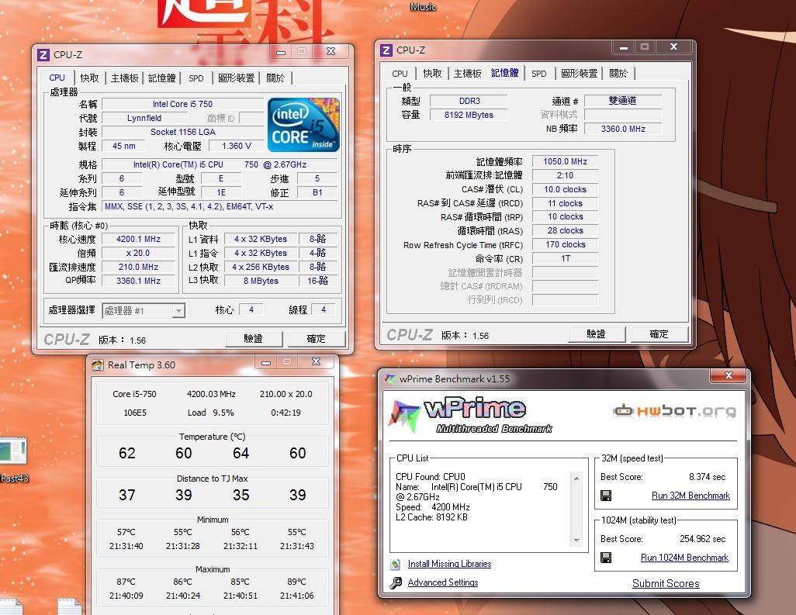Click the 210.0 MHz bus speed value
The height and width of the screenshot is (615, 796).
click(x=138, y=267)
